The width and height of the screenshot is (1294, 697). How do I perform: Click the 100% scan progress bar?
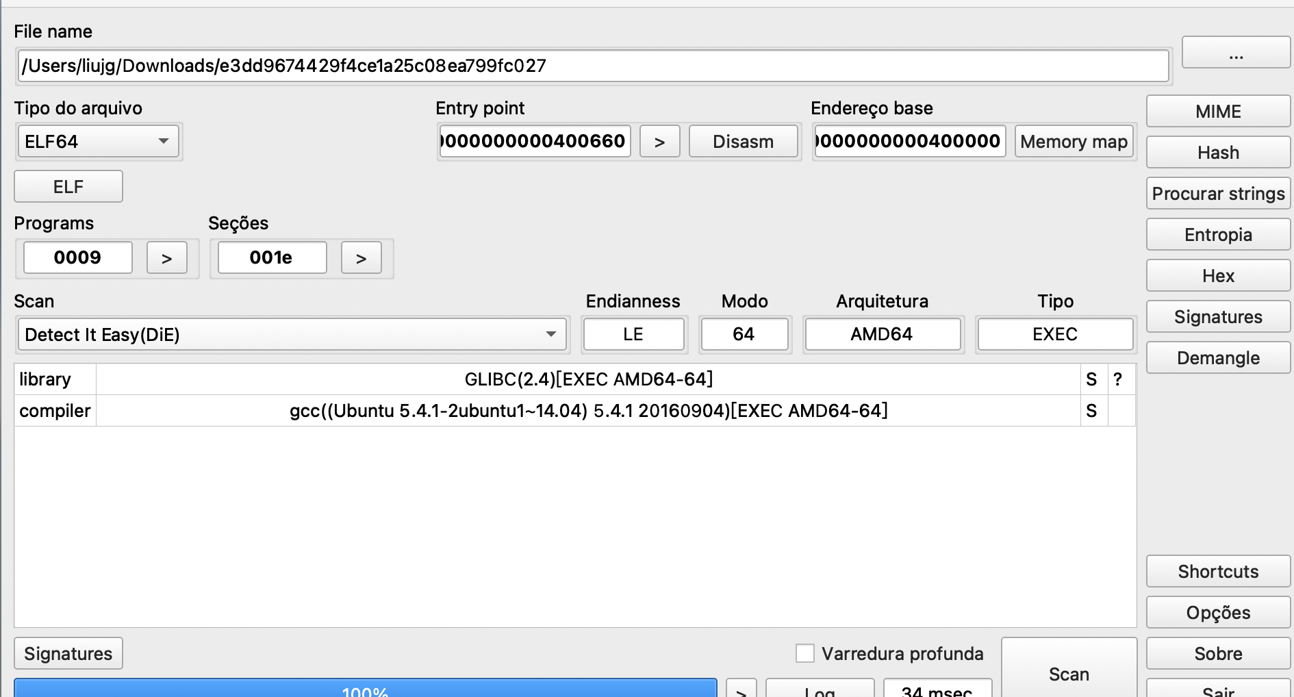(365, 689)
